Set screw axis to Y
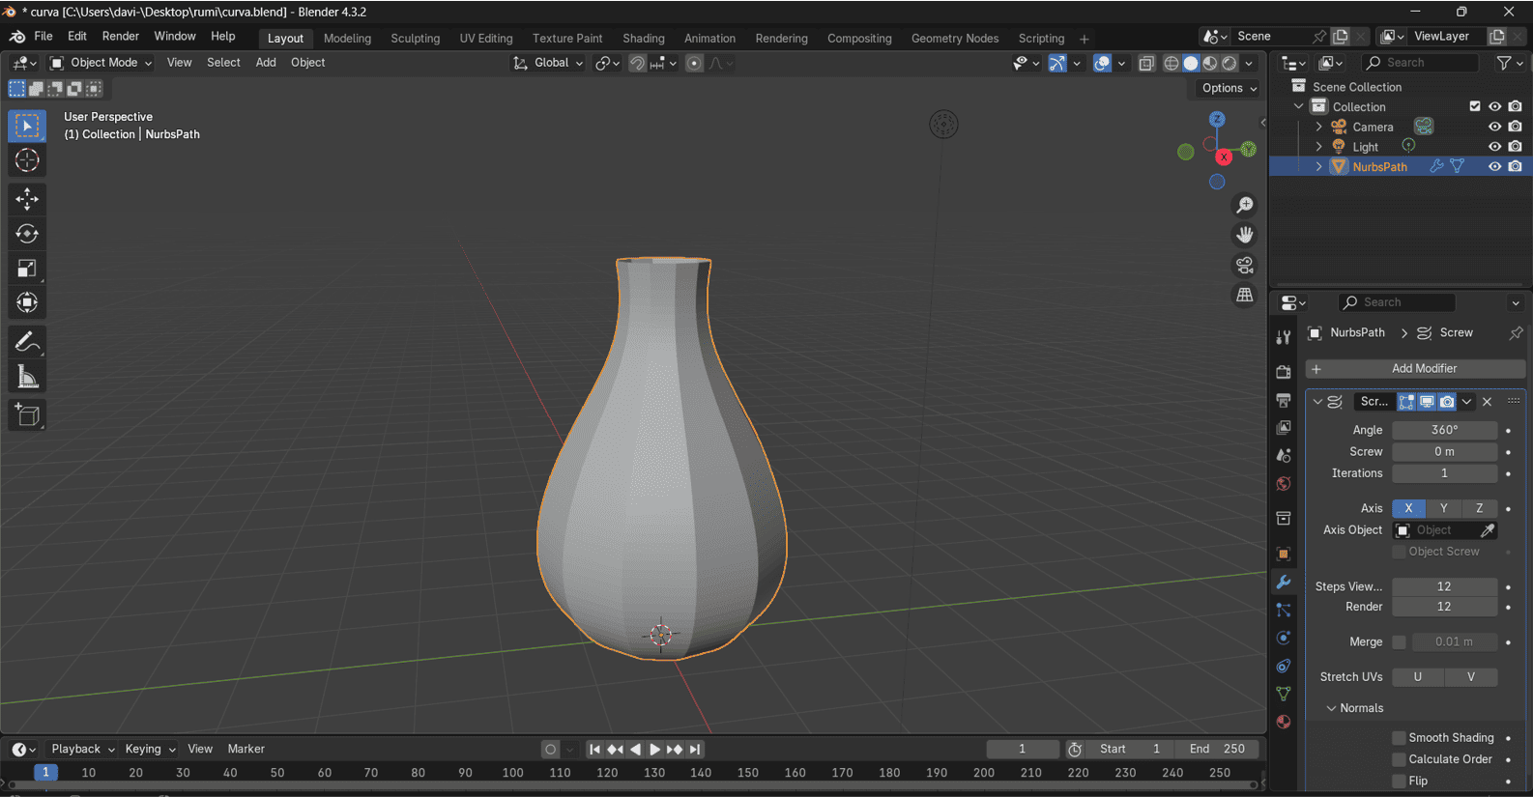1533x797 pixels. 1444,508
